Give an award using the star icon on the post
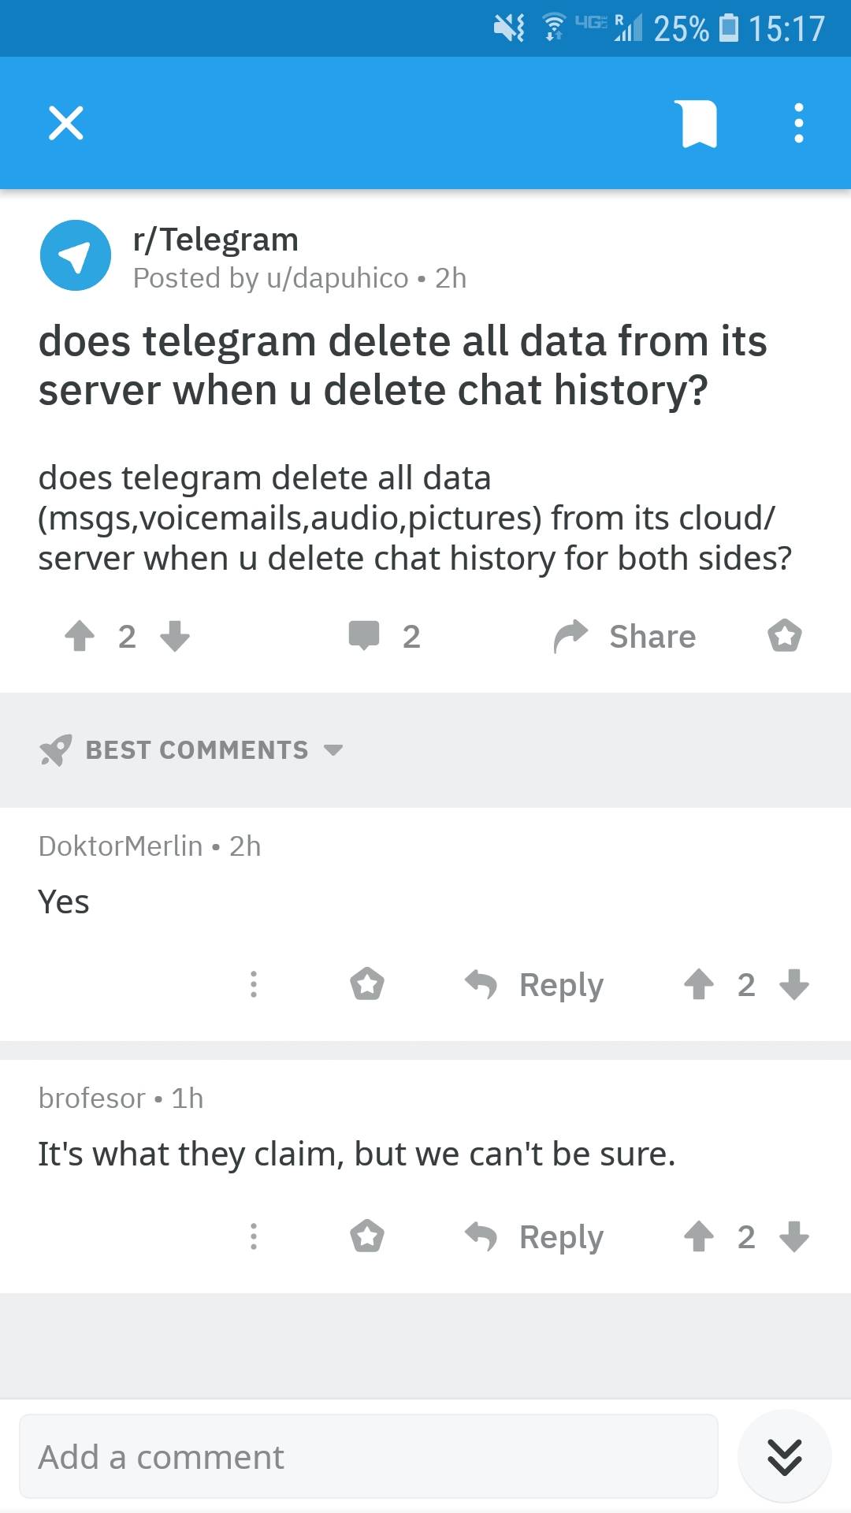 pos(784,635)
